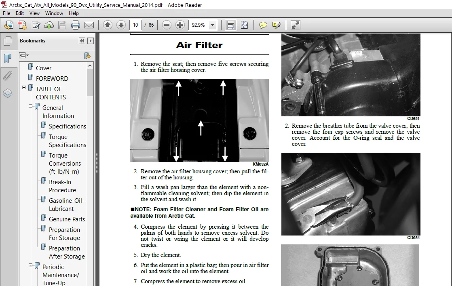Open the Edit menu
Screen dimensions: 452x286
pyautogui.click(x=19, y=13)
